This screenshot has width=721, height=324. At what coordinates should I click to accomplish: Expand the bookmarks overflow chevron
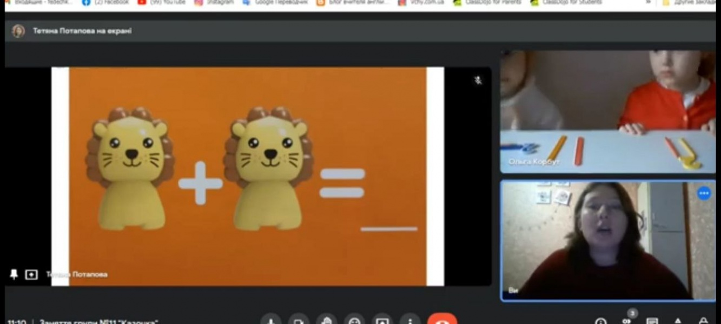pos(648,3)
